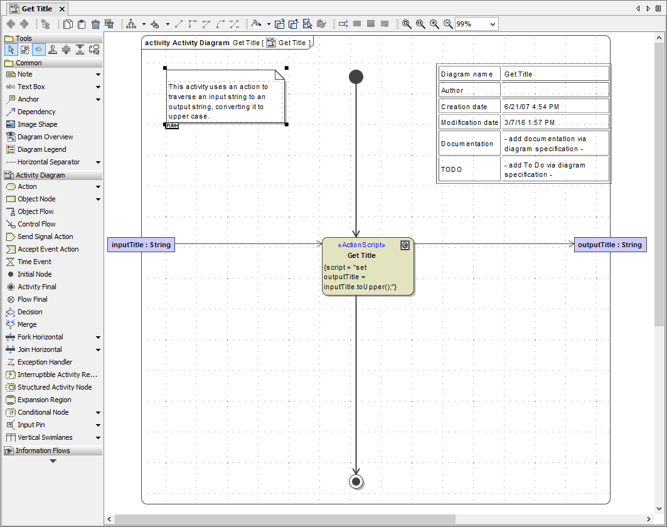Open the zoom percentage dropdown
667x527 pixels.
pos(493,24)
